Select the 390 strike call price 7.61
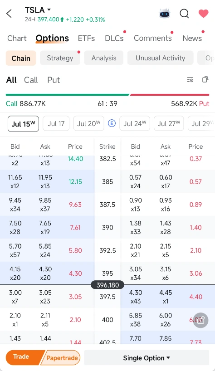The width and height of the screenshot is (215, 371). [75, 228]
